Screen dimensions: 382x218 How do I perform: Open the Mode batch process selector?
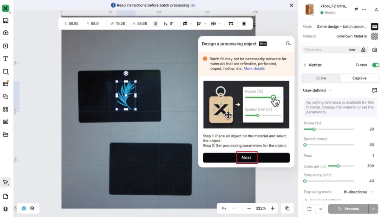(x=342, y=26)
